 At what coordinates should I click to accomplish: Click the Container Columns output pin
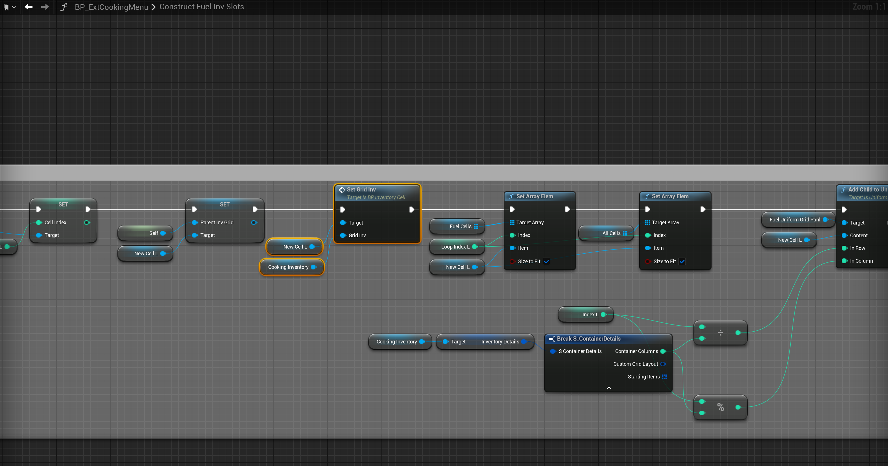(x=663, y=351)
